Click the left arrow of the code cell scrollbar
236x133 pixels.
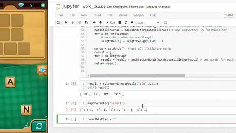[x=88, y=75]
